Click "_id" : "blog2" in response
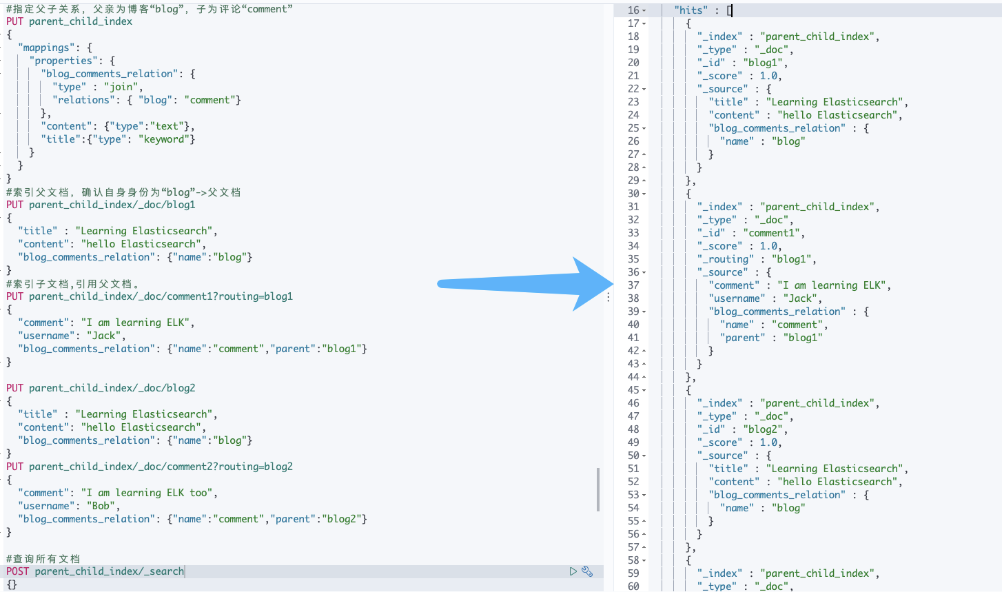 [x=742, y=429]
